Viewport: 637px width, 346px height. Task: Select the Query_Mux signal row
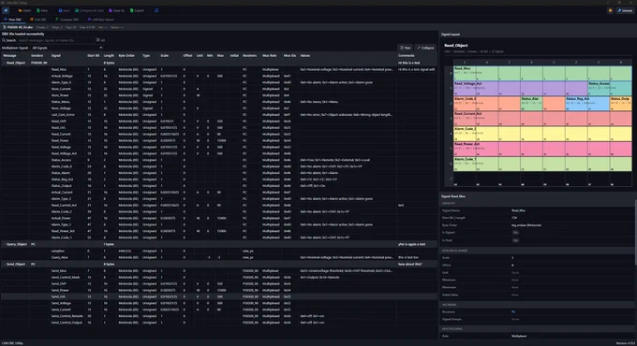tap(218, 257)
